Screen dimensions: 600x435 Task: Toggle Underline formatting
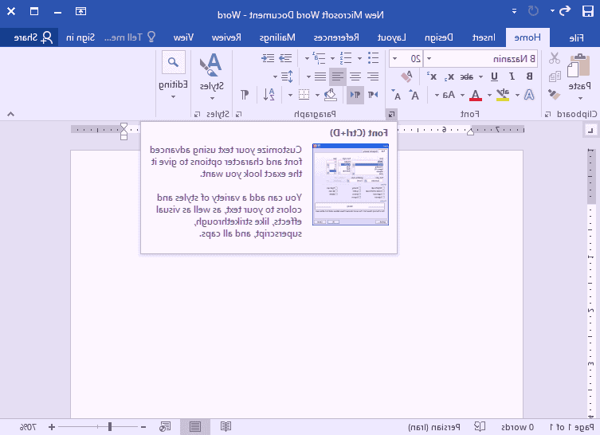pyautogui.click(x=494, y=76)
